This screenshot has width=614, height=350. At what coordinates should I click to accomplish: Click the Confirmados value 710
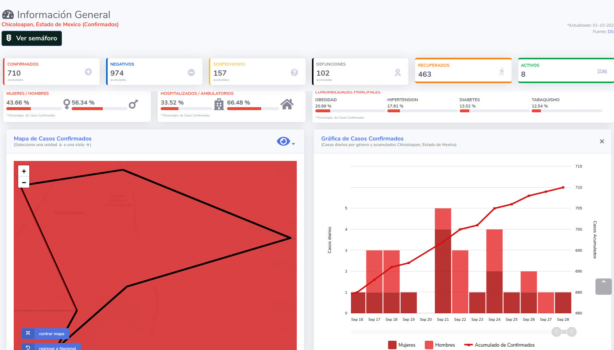click(14, 73)
